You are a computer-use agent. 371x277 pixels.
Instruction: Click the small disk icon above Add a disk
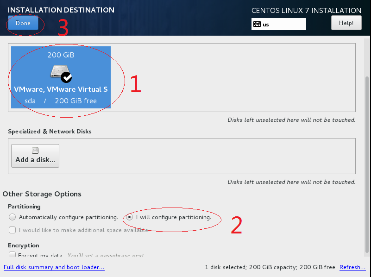point(35,151)
